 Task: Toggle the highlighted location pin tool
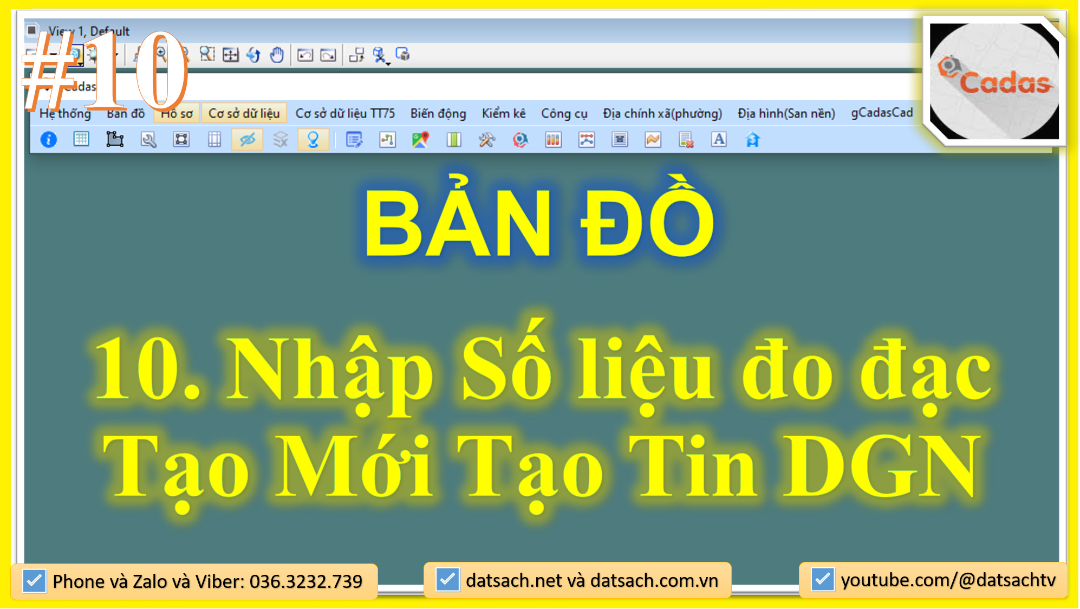pyautogui.click(x=312, y=140)
